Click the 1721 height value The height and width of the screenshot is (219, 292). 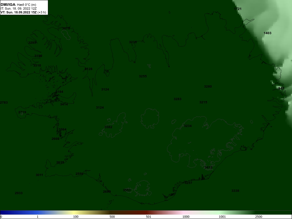tap(238, 9)
